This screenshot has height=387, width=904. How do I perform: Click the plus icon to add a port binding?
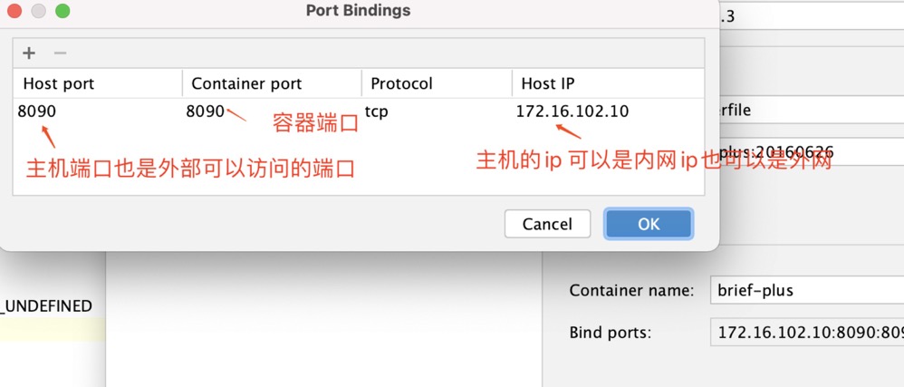pyautogui.click(x=29, y=53)
